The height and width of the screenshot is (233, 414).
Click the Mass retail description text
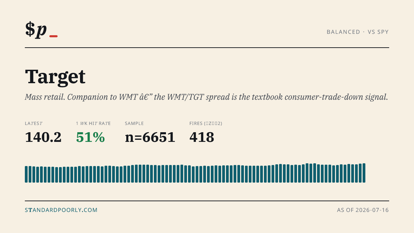[x=206, y=97]
